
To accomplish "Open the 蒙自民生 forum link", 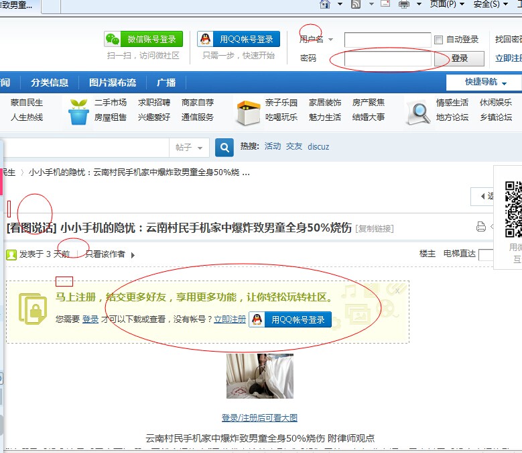I will [27, 102].
